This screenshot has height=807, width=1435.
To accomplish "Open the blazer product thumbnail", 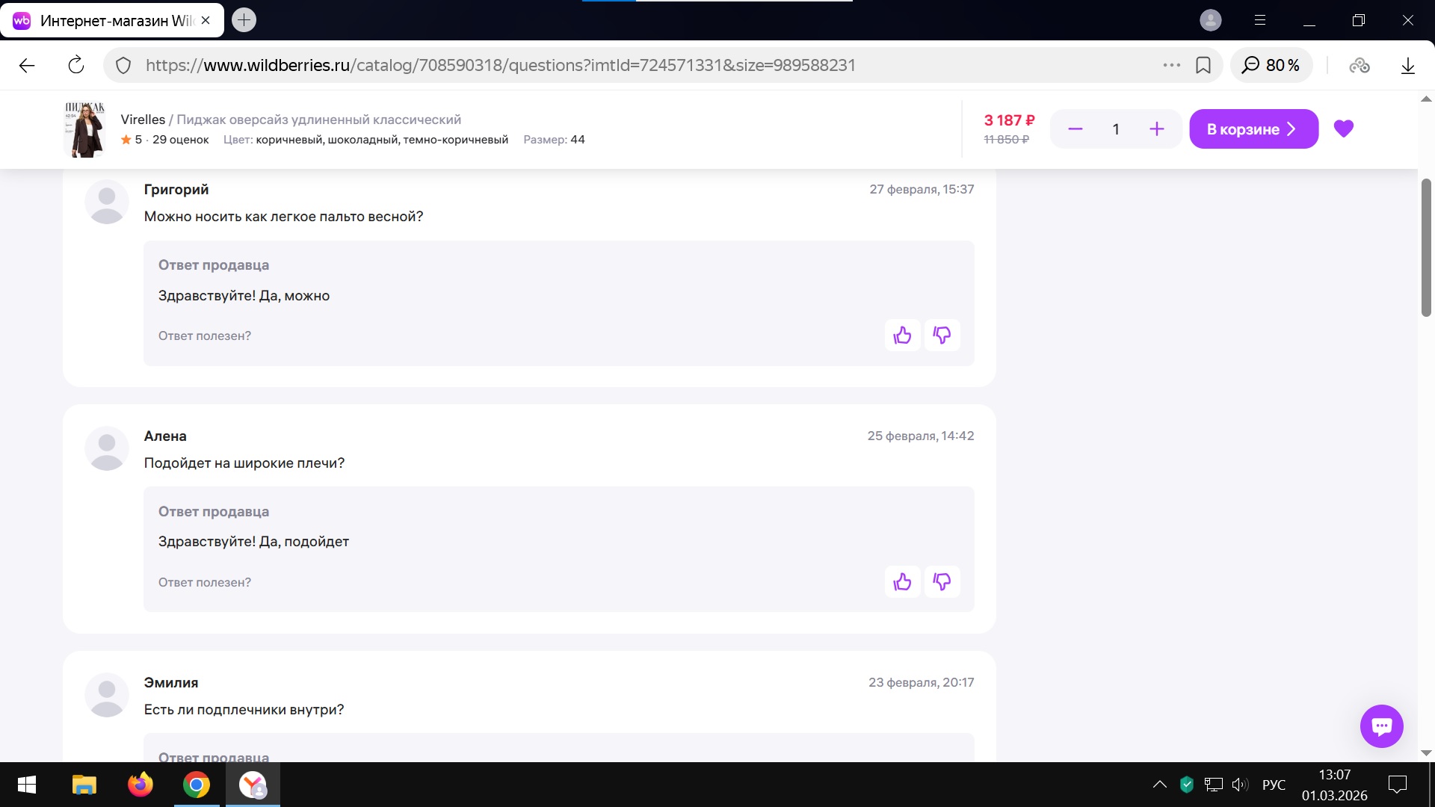I will 85,129.
